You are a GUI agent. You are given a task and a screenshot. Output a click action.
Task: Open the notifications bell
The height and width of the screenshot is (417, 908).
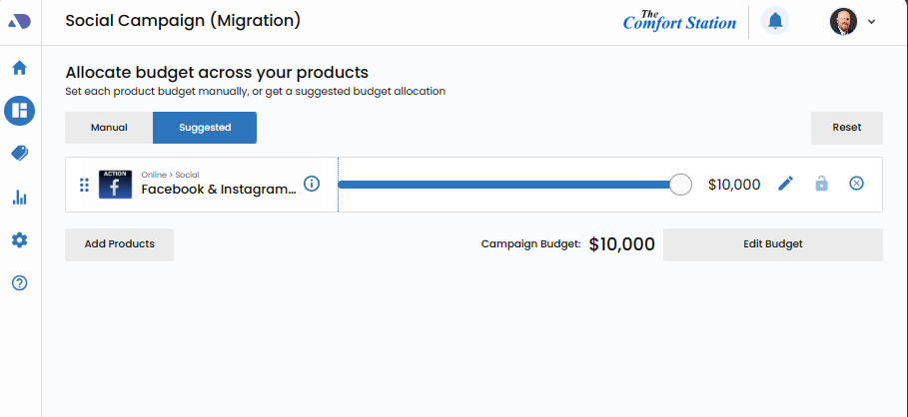click(x=774, y=21)
